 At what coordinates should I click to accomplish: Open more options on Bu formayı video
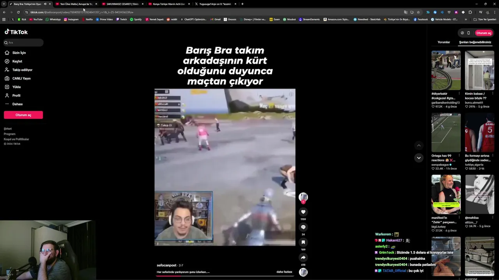click(x=492, y=156)
